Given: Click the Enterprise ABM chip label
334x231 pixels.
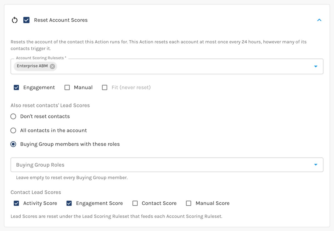Looking at the screenshot, I should pos(32,66).
